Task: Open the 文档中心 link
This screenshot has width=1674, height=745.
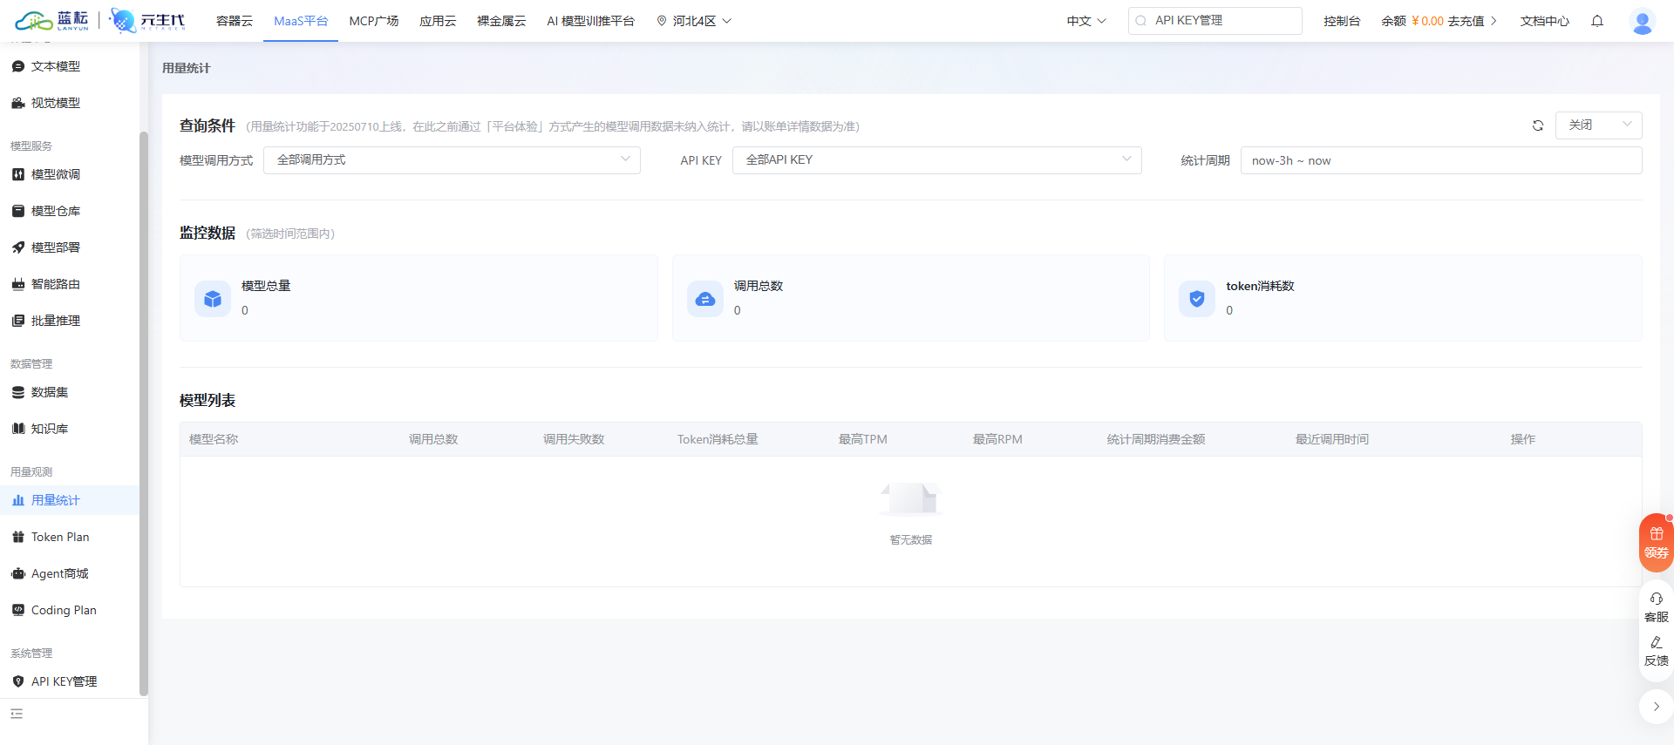Action: (1545, 21)
